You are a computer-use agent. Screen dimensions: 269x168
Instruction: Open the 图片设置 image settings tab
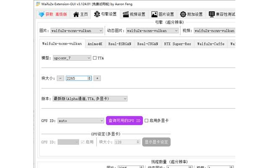[x=163, y=14]
